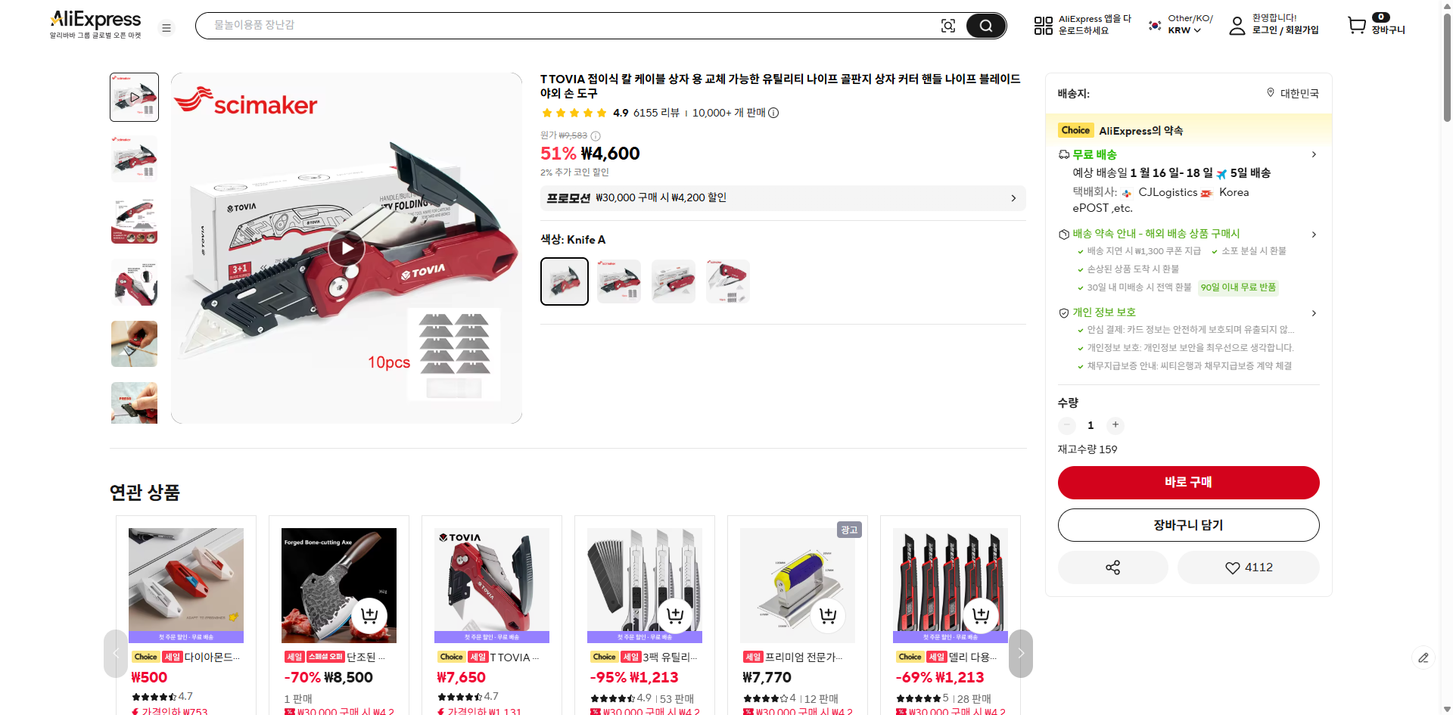Add to wishlist with heart 4112
The height and width of the screenshot is (715, 1453).
coord(1248,567)
